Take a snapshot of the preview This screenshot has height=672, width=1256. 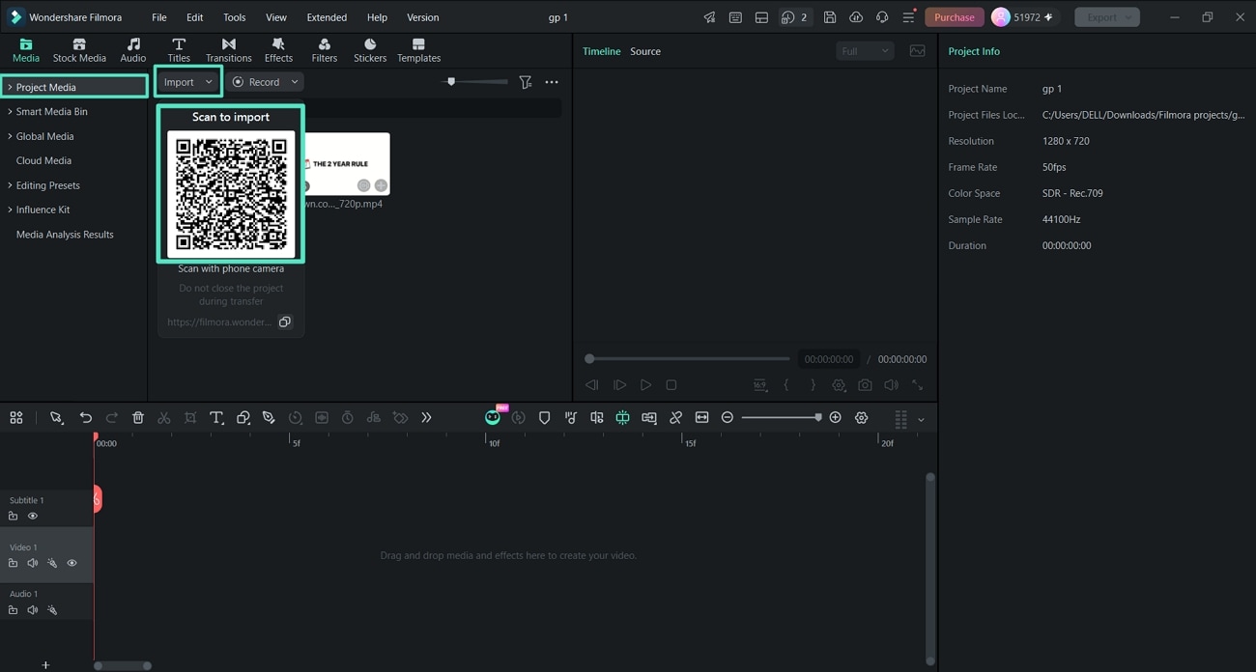pyautogui.click(x=865, y=385)
